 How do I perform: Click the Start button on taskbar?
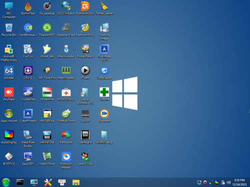click(x=6, y=183)
